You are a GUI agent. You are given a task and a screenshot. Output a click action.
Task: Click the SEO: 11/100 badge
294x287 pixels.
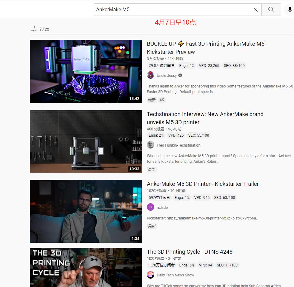(x=227, y=265)
